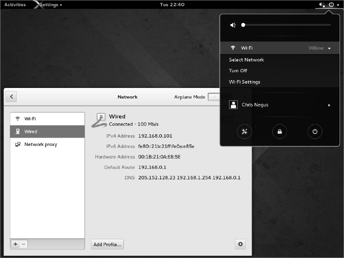Open the Settings app menu dropdown

coord(50,4)
